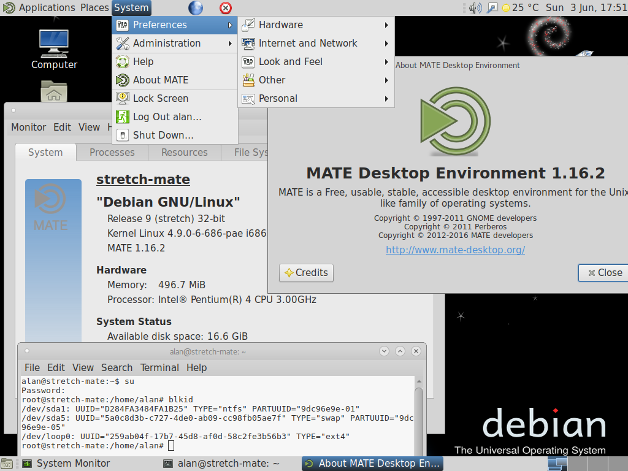Open the Terminal menu in terminal window
The height and width of the screenshot is (471, 628).
[x=159, y=368]
